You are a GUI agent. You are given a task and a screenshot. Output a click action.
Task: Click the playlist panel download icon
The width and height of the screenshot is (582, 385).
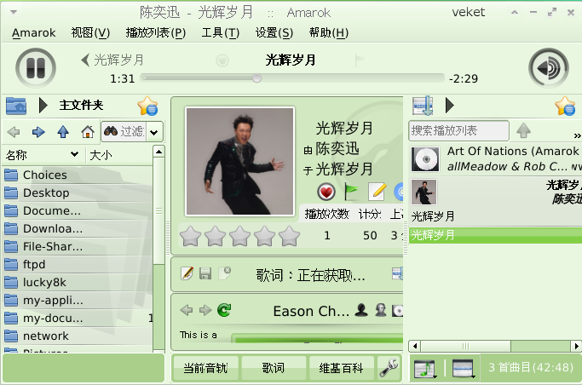(x=423, y=106)
